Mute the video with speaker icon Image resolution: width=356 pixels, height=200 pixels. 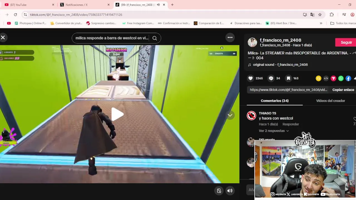(230, 191)
